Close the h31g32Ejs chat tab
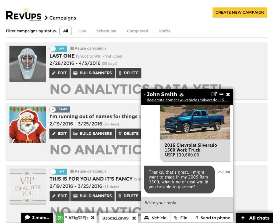Screen dimensions: 273x223 tap(93, 218)
